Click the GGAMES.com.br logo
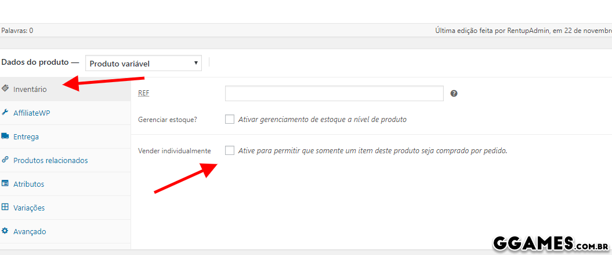The height and width of the screenshot is (255, 612). 550,244
